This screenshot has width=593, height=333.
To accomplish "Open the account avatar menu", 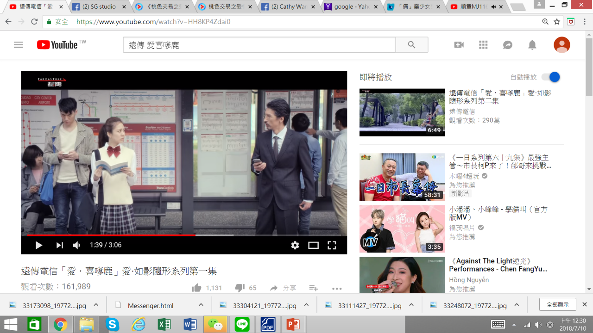I will [561, 45].
